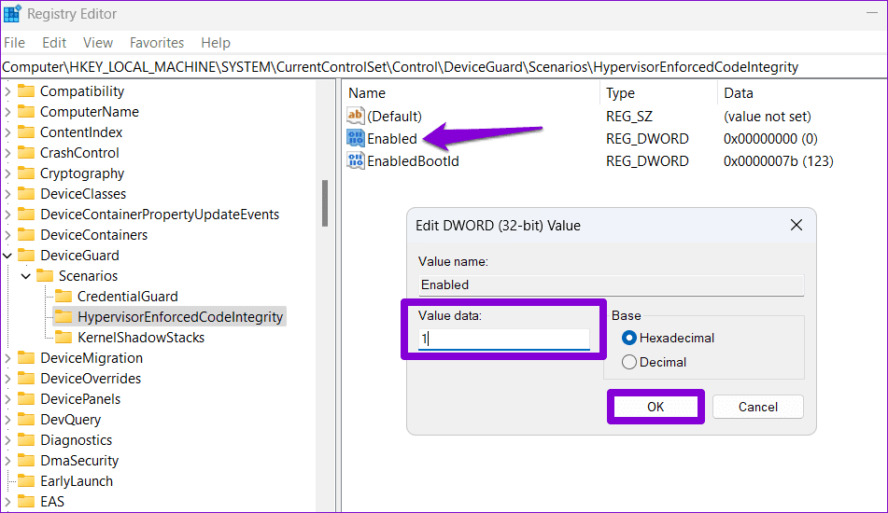Select the DevicePanels folder icon
This screenshot has height=513, width=888.
pyautogui.click(x=26, y=399)
